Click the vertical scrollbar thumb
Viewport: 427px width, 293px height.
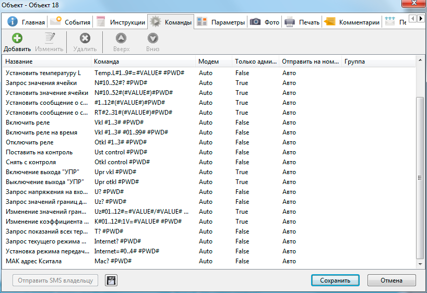tap(420, 178)
